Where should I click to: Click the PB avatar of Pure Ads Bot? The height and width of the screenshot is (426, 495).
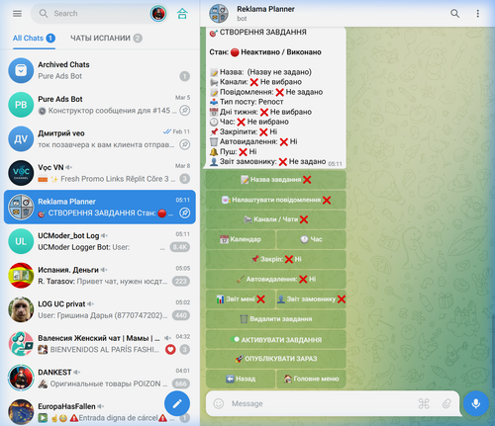(x=21, y=105)
